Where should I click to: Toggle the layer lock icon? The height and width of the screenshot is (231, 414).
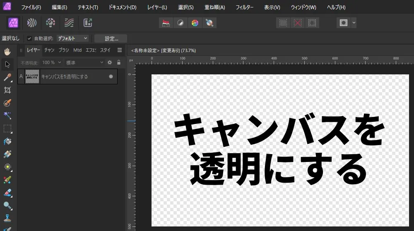coord(119,62)
